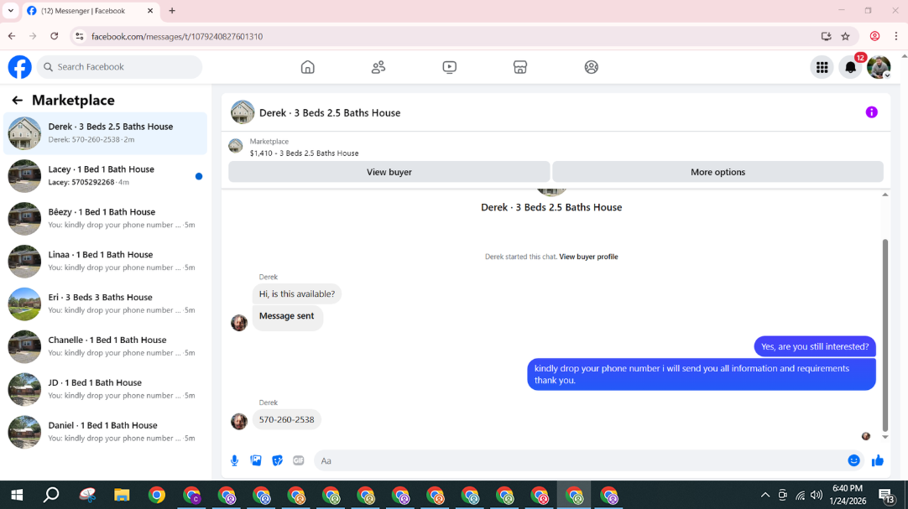Open the tab search dropdown arrow

[10, 10]
